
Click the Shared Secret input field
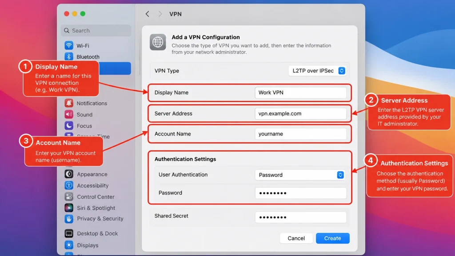tap(301, 217)
